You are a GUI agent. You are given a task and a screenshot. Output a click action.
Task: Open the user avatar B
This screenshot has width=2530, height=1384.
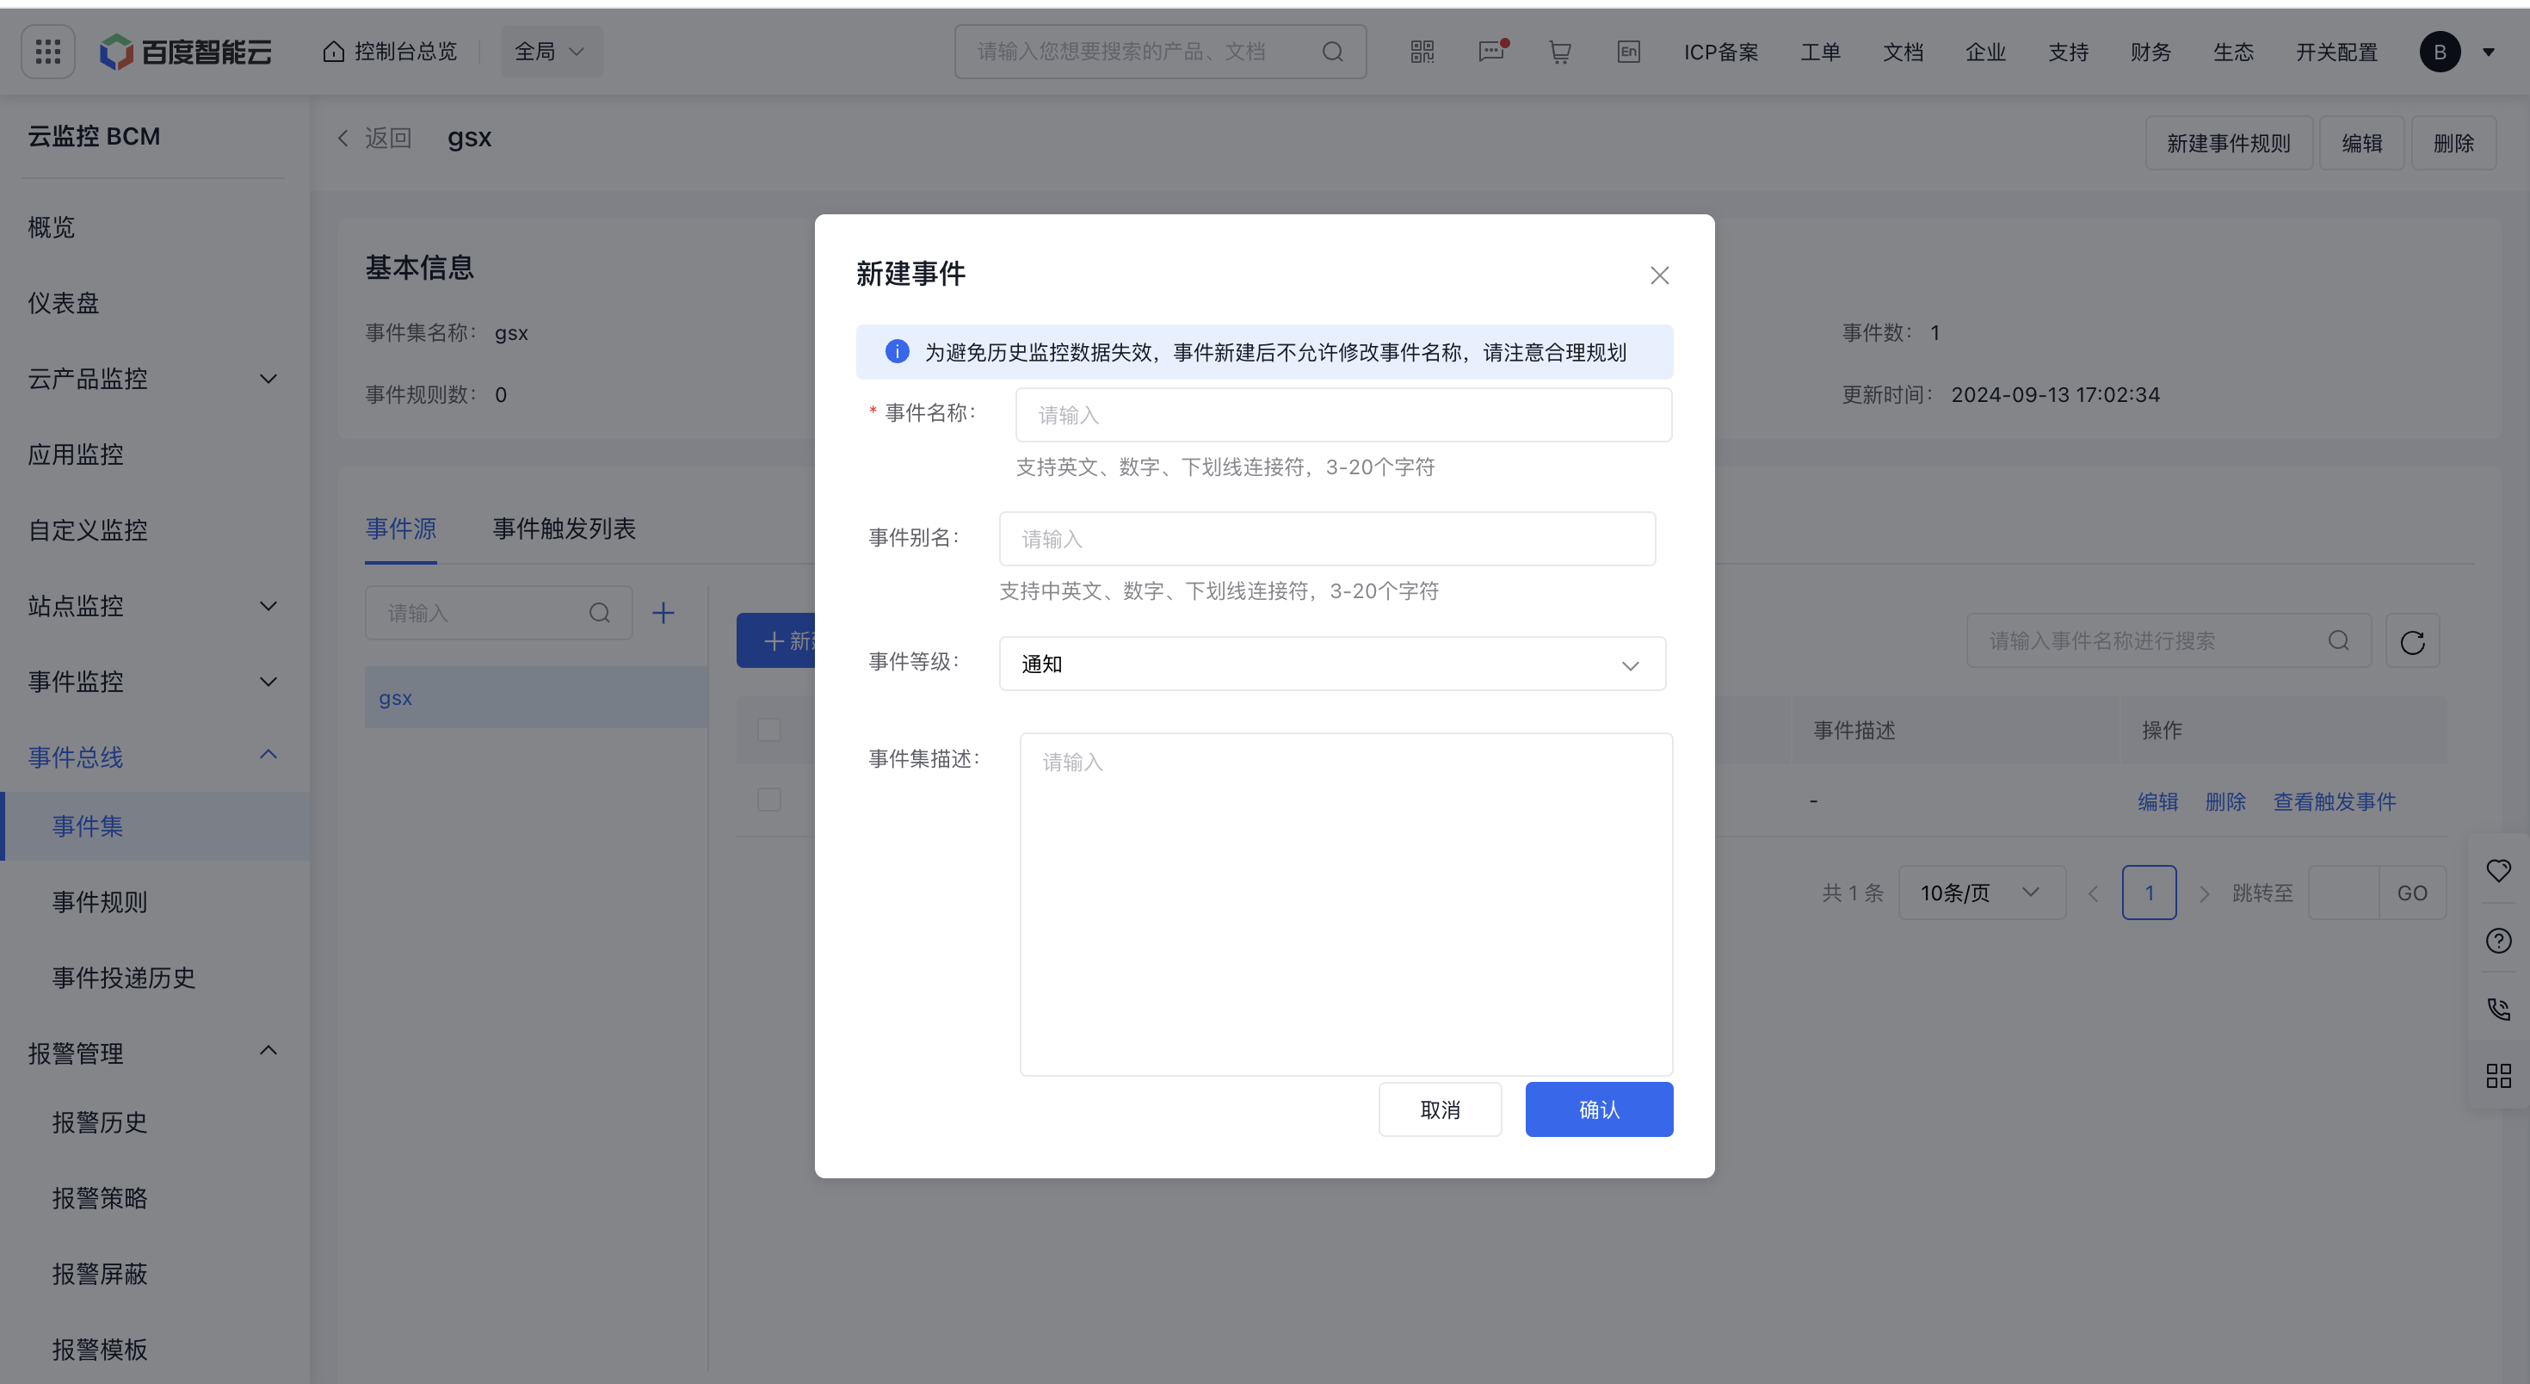[x=2440, y=51]
